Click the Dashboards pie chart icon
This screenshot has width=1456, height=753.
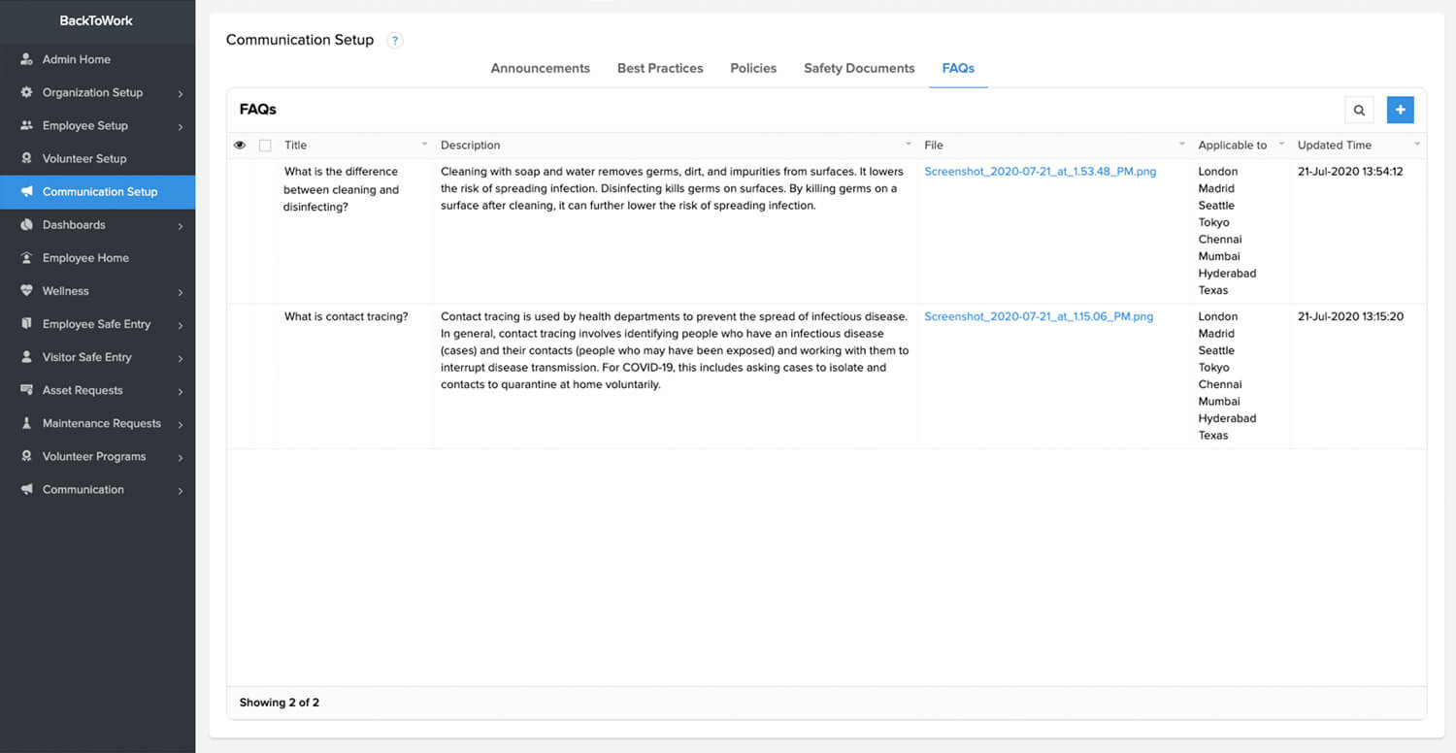[27, 225]
